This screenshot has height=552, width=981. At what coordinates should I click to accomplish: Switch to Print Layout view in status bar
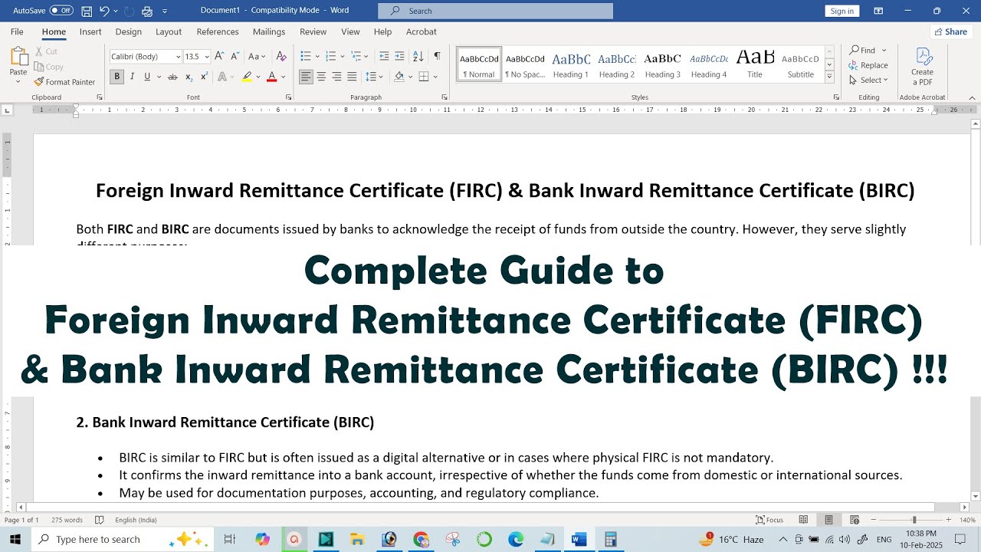click(828, 520)
